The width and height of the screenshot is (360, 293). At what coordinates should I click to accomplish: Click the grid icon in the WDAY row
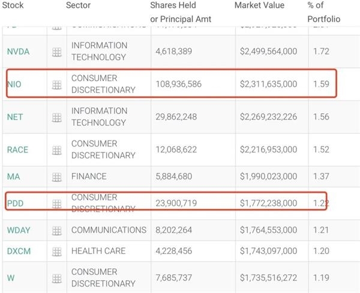[57, 230]
